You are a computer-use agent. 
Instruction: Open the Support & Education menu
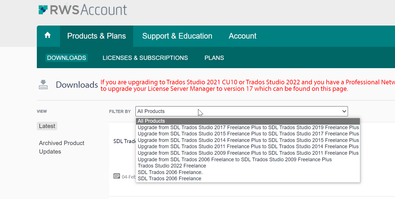tap(177, 36)
